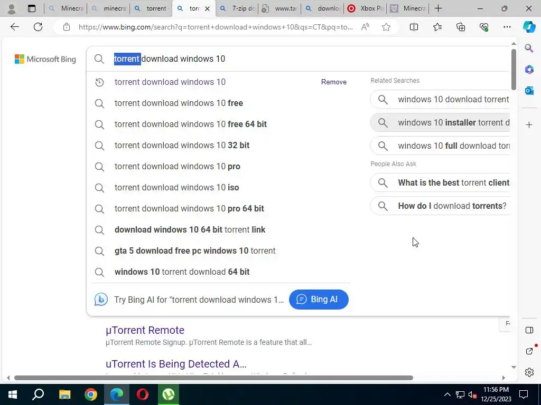Show hidden tray icons chevron
This screenshot has height=405, width=541.
click(447, 394)
